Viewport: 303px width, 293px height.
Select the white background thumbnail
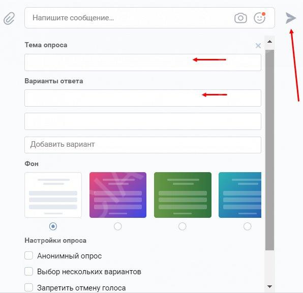coord(53,195)
